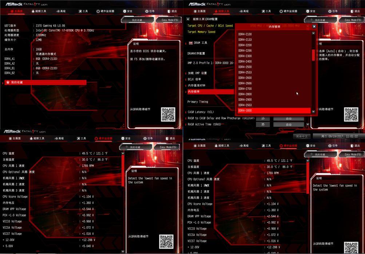Choose DDR4-2200 from the 内存频率 list
The width and height of the screenshot is (365, 254).
[274, 45]
